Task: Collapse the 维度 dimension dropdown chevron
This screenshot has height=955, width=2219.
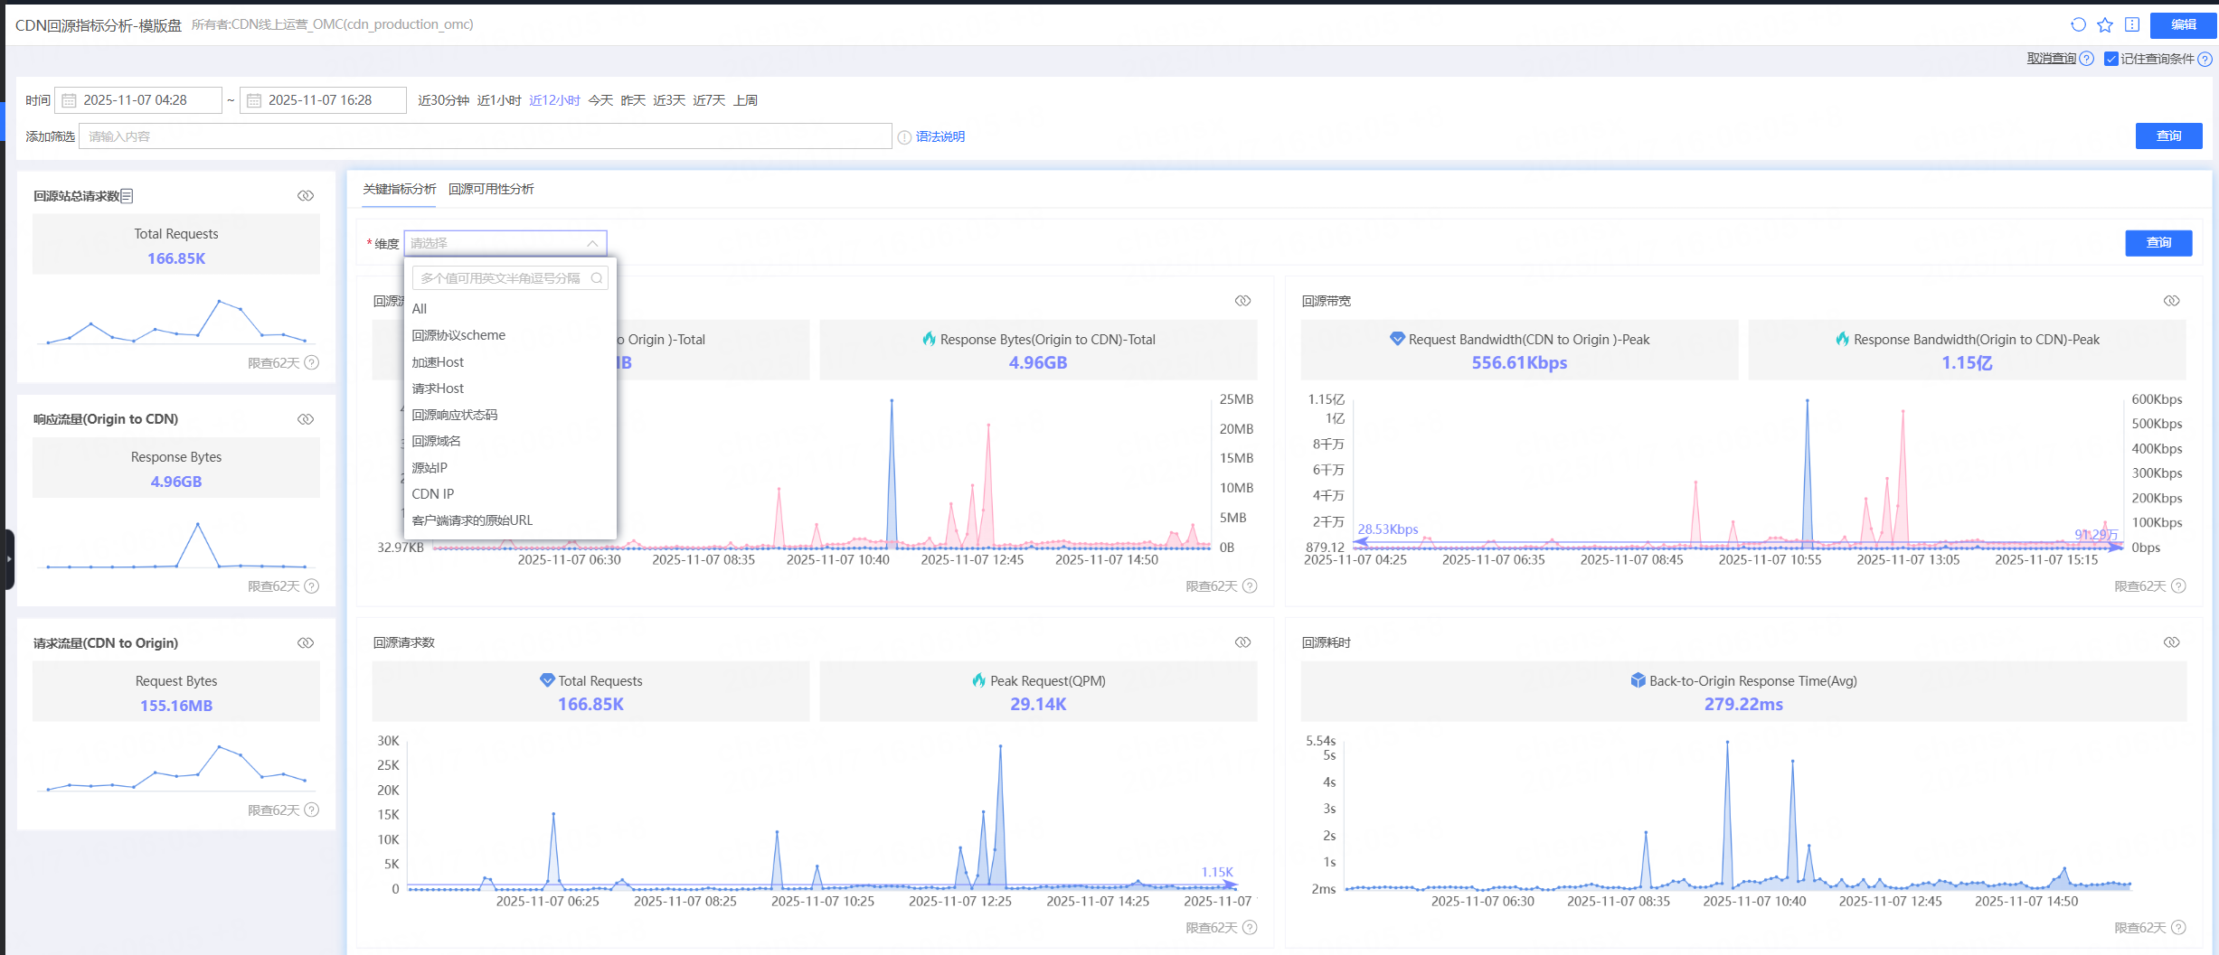Action: [x=592, y=243]
